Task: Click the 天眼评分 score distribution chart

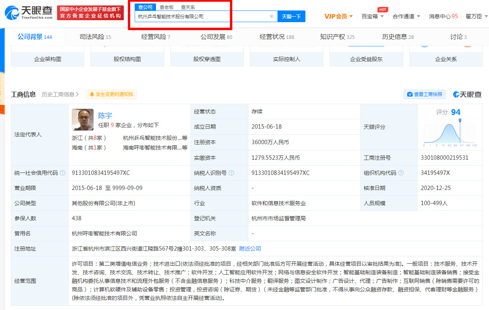Action: pyautogui.click(x=450, y=132)
